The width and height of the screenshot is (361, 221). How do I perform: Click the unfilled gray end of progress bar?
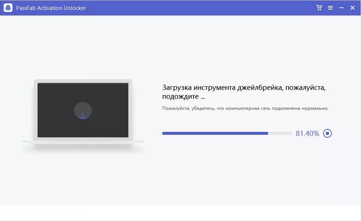click(x=280, y=134)
